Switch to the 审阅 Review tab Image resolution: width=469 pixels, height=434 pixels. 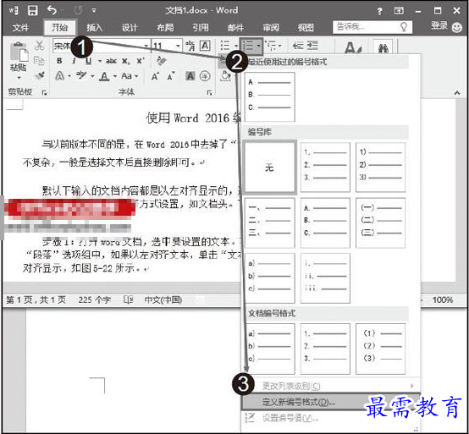[271, 28]
